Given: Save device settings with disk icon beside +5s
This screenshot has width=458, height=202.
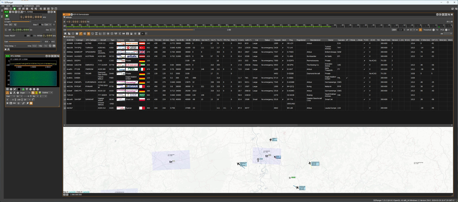Looking at the screenshot, I should (54, 46).
